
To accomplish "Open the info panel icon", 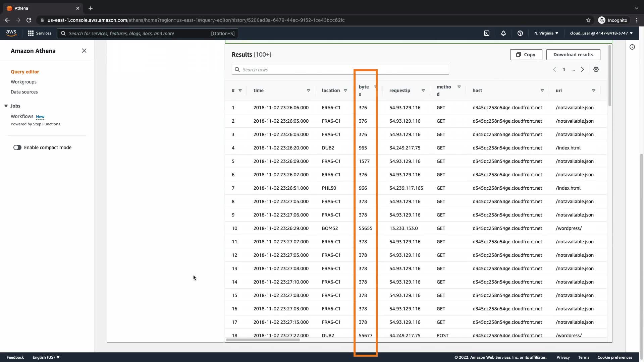I will point(632,47).
